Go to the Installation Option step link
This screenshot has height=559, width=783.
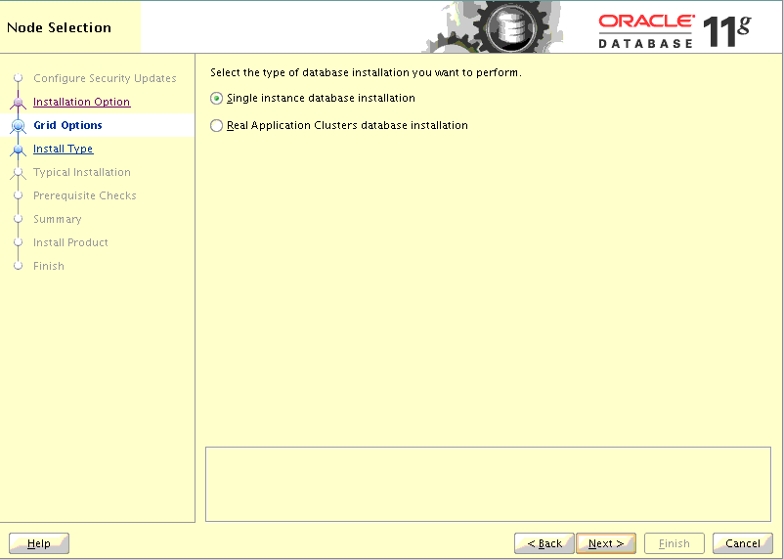[x=82, y=102]
